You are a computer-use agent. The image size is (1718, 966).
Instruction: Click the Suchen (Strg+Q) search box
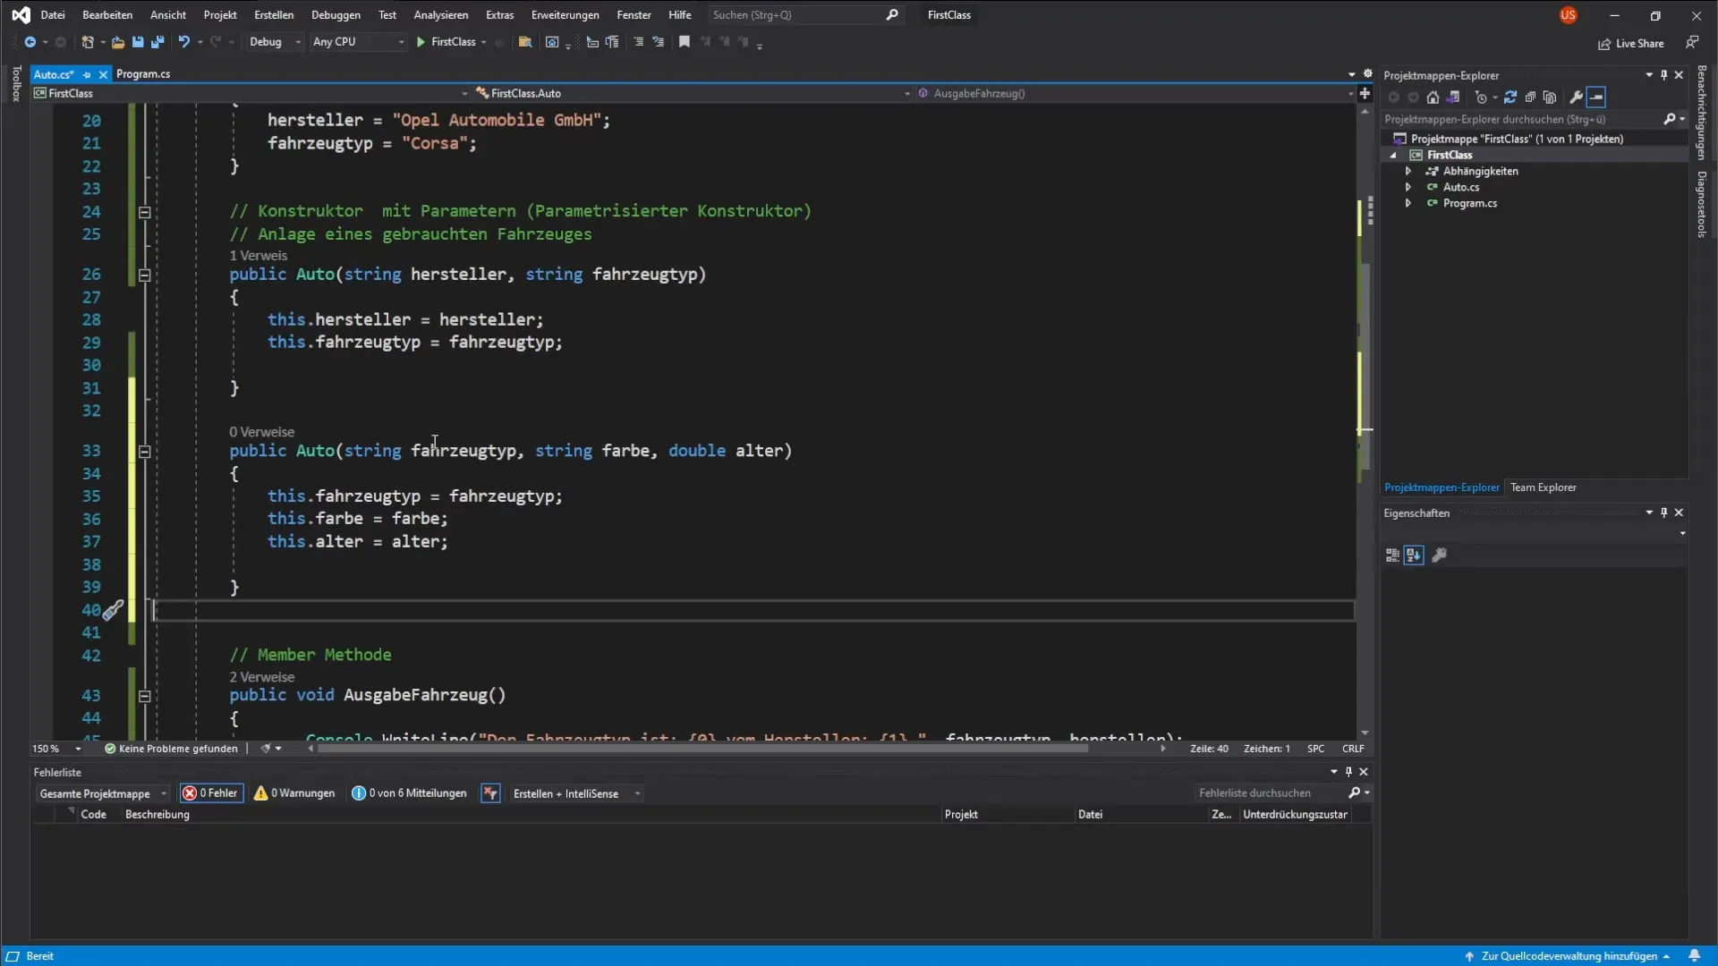[x=805, y=15]
